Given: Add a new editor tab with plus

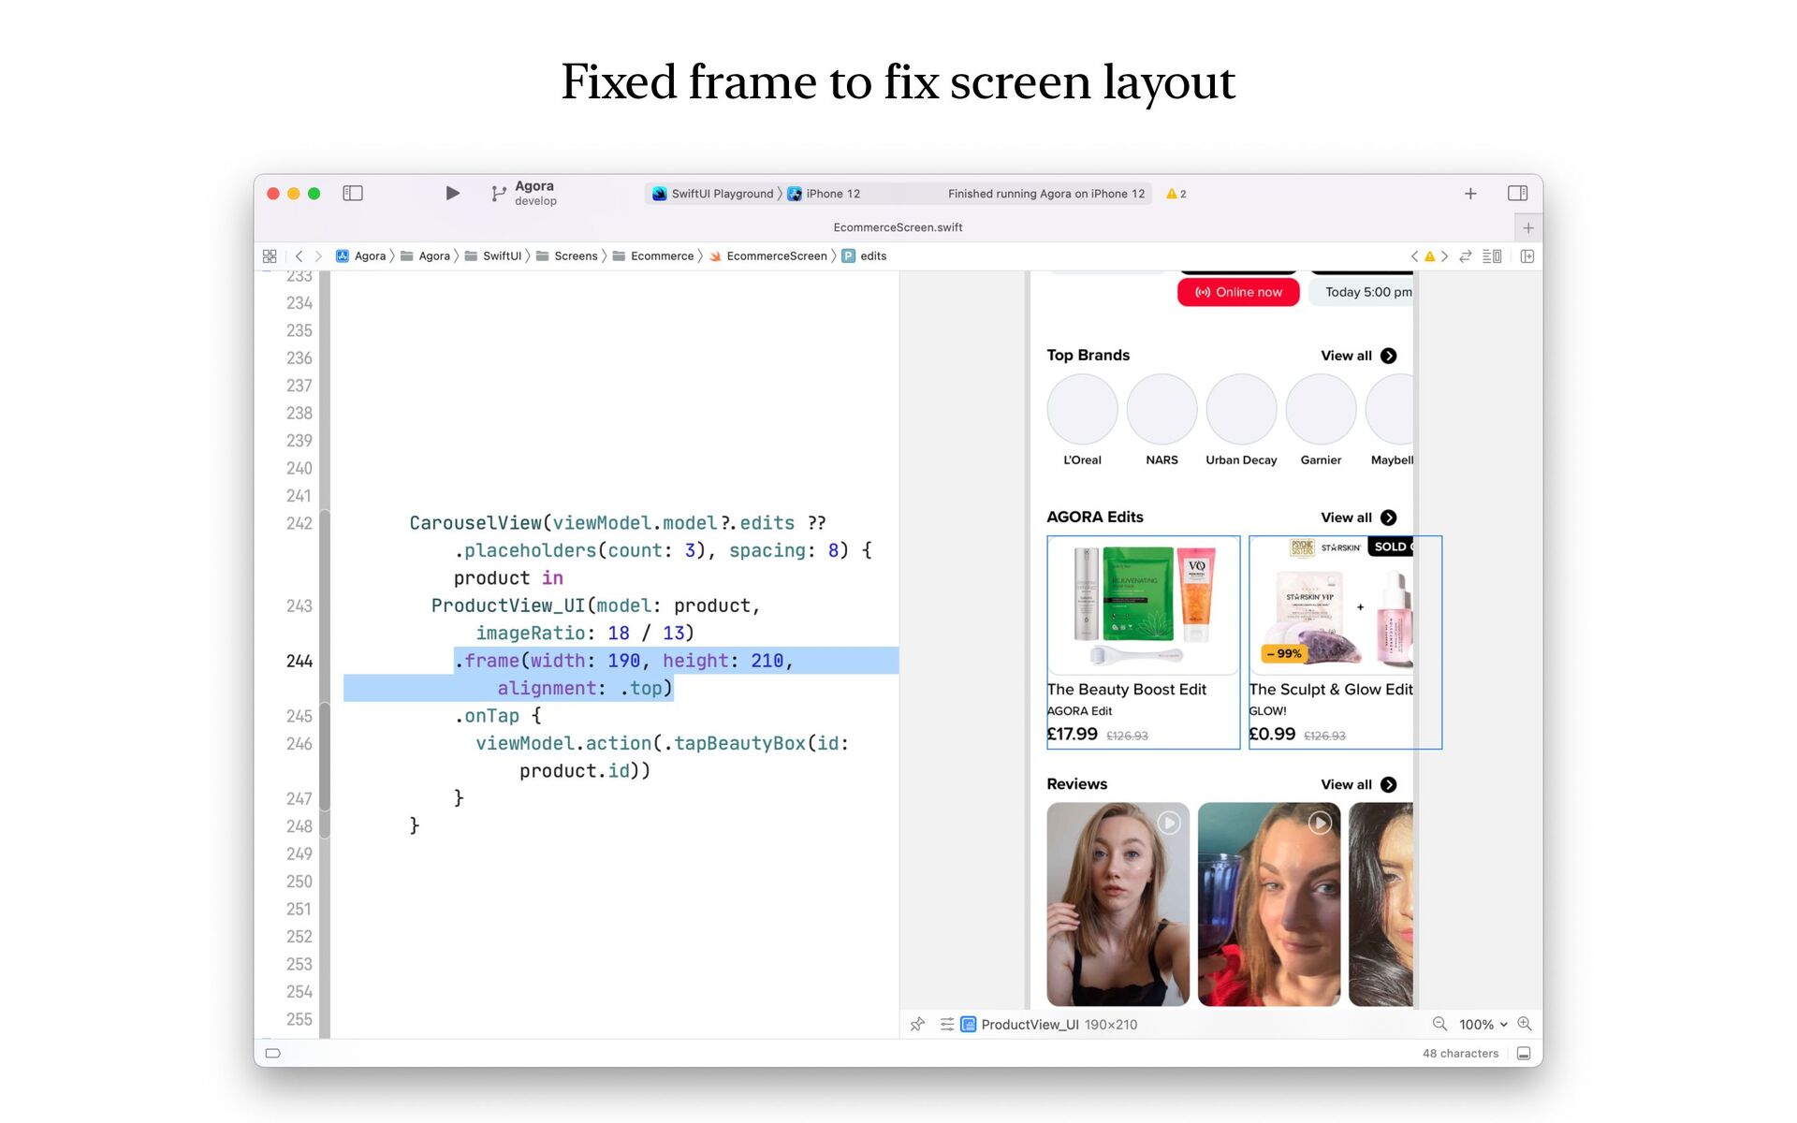Looking at the screenshot, I should (x=1527, y=227).
